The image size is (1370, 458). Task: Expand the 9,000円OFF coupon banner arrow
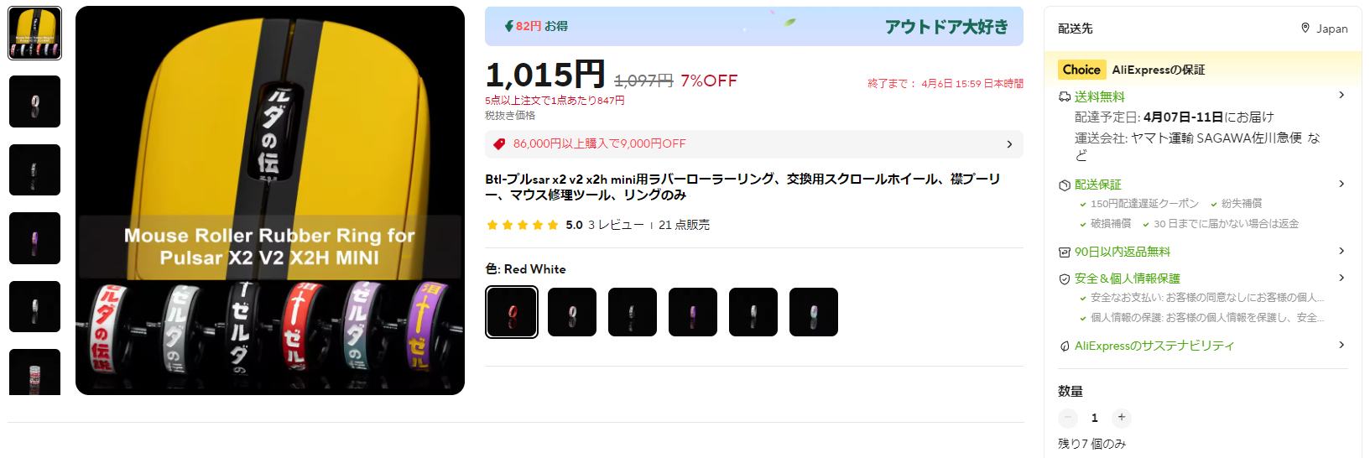[1009, 144]
